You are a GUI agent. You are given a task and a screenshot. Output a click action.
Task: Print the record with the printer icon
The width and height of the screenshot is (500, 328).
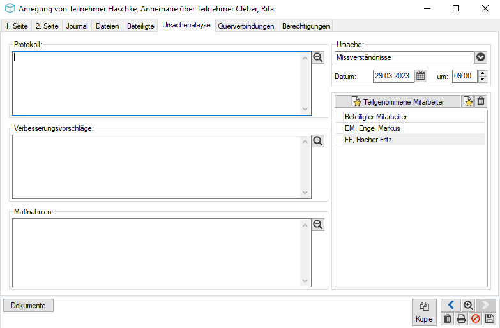click(462, 318)
